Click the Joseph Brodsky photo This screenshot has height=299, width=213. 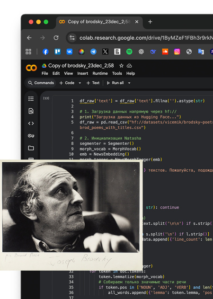pos(71,207)
